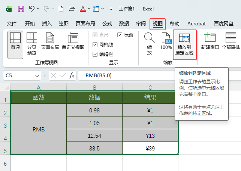Toggle the 标题 headings checkbox

pos(120,35)
